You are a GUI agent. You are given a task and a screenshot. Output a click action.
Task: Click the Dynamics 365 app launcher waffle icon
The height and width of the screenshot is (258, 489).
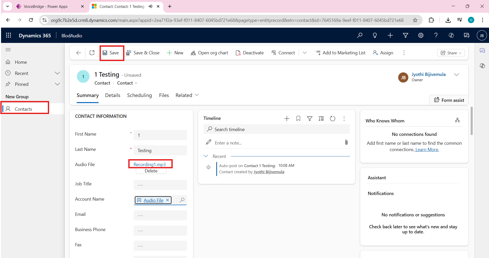8,35
